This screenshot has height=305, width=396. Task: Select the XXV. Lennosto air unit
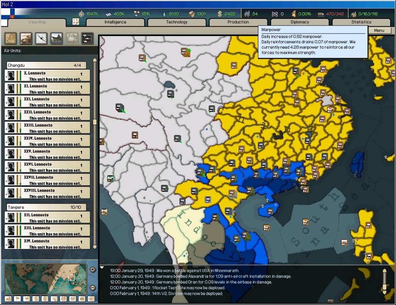[47, 154]
